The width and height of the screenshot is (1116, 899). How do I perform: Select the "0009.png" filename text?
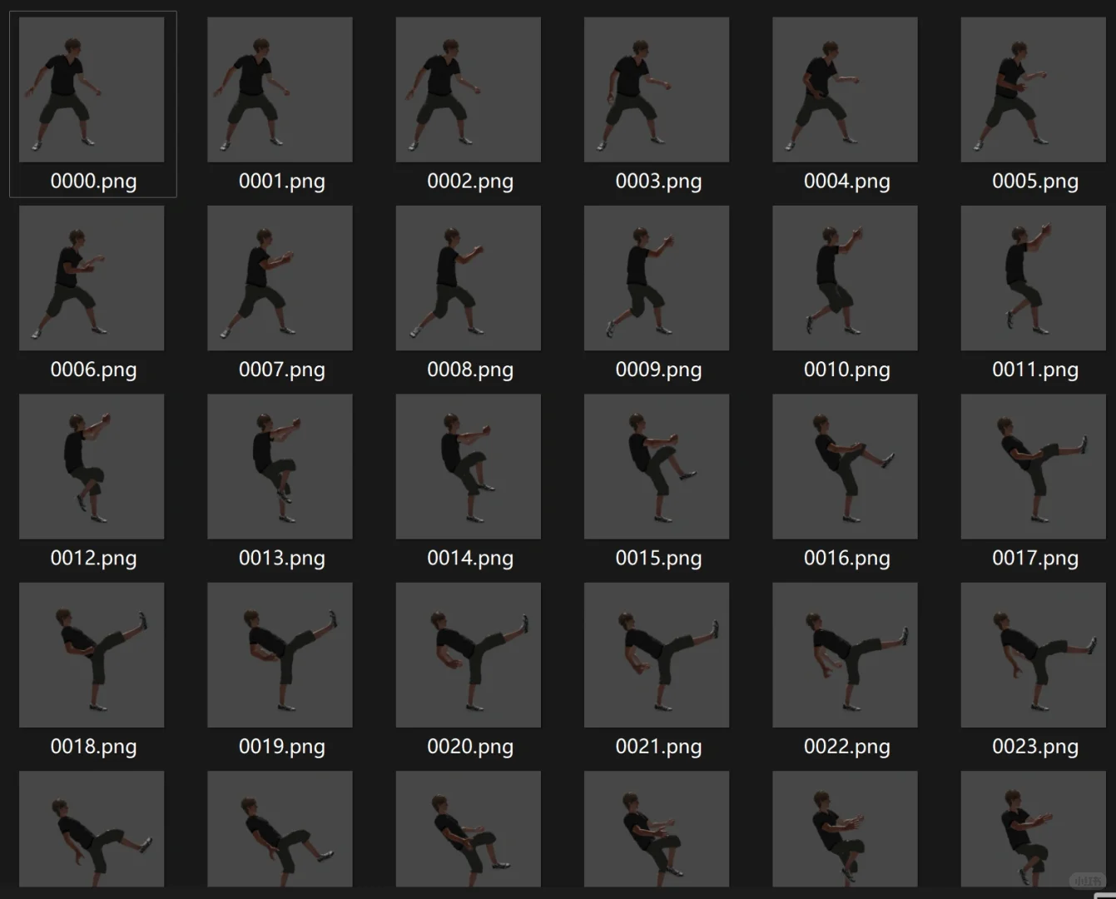pyautogui.click(x=658, y=370)
